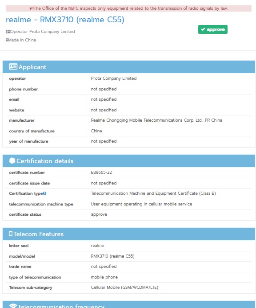This screenshot has height=308, width=256.
Task: Click the Certification type help question icon
Action: (44, 193)
